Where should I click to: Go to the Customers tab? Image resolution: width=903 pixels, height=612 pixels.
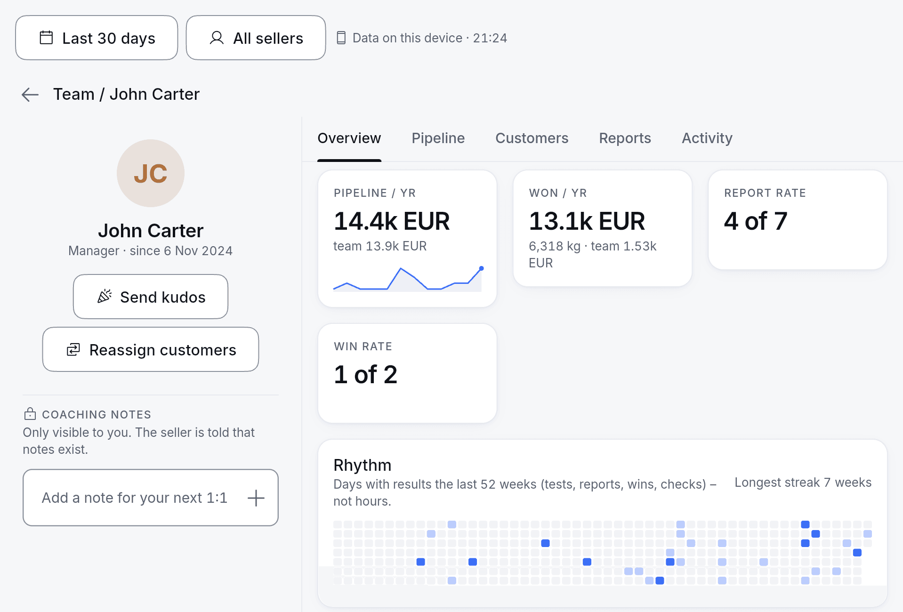532,138
